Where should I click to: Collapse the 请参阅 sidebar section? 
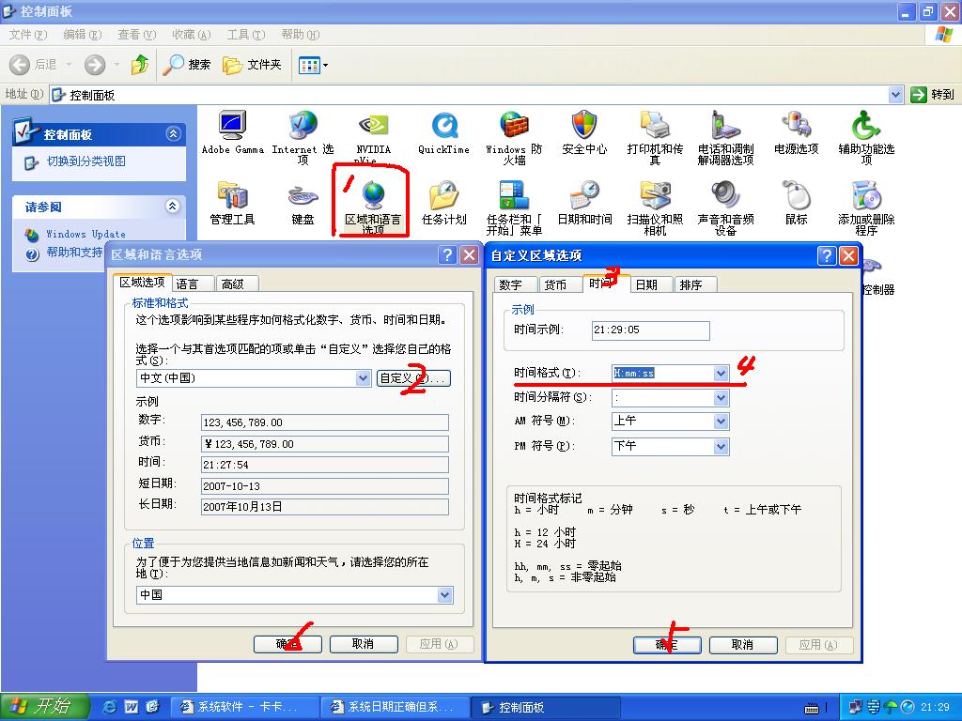pyautogui.click(x=173, y=206)
